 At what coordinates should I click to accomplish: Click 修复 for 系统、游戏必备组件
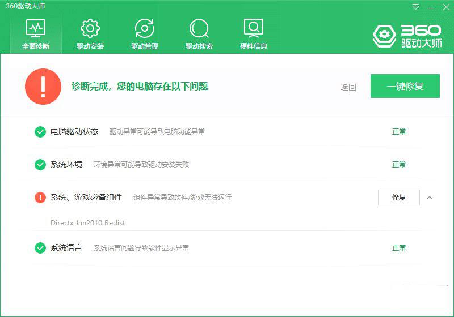pyautogui.click(x=398, y=198)
